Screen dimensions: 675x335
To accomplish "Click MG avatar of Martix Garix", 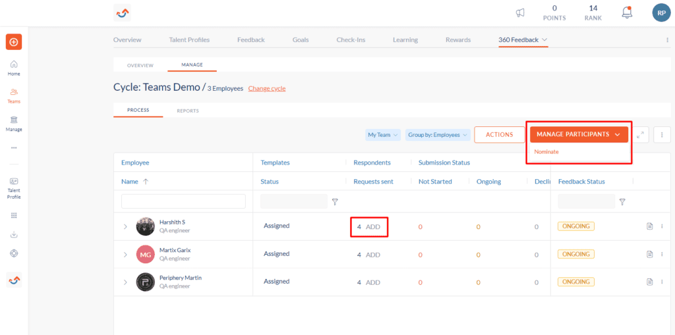I will pyautogui.click(x=146, y=254).
